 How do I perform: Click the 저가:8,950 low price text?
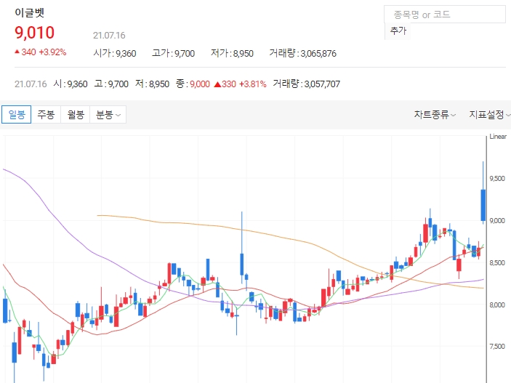[x=232, y=53]
